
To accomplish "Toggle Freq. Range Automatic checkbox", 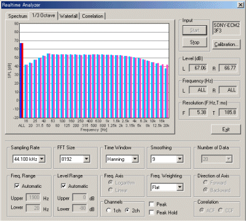I will 17,186.
